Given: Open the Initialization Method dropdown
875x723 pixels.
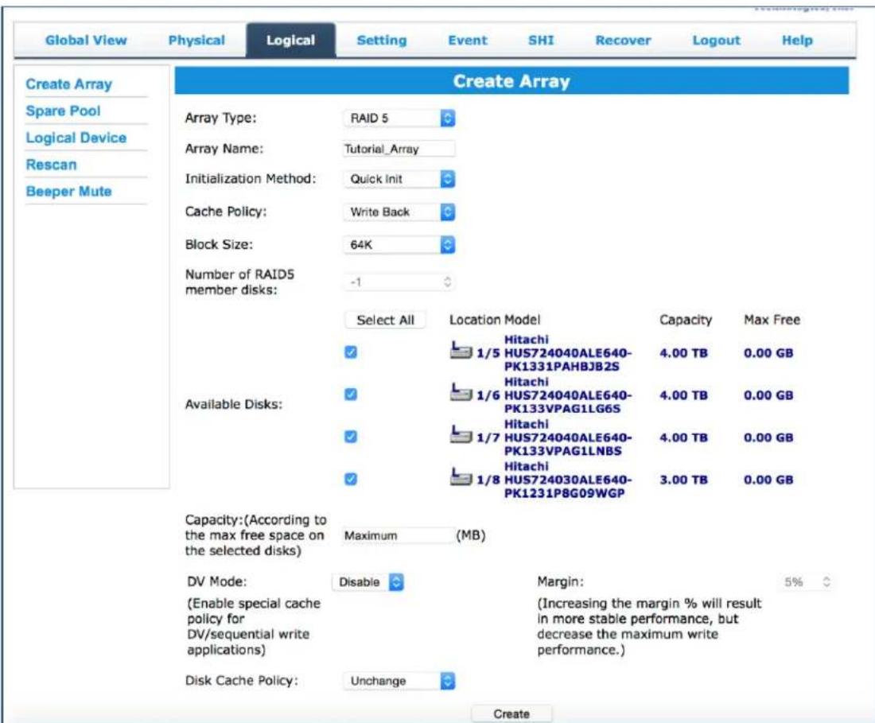Looking at the screenshot, I should coord(399,178).
